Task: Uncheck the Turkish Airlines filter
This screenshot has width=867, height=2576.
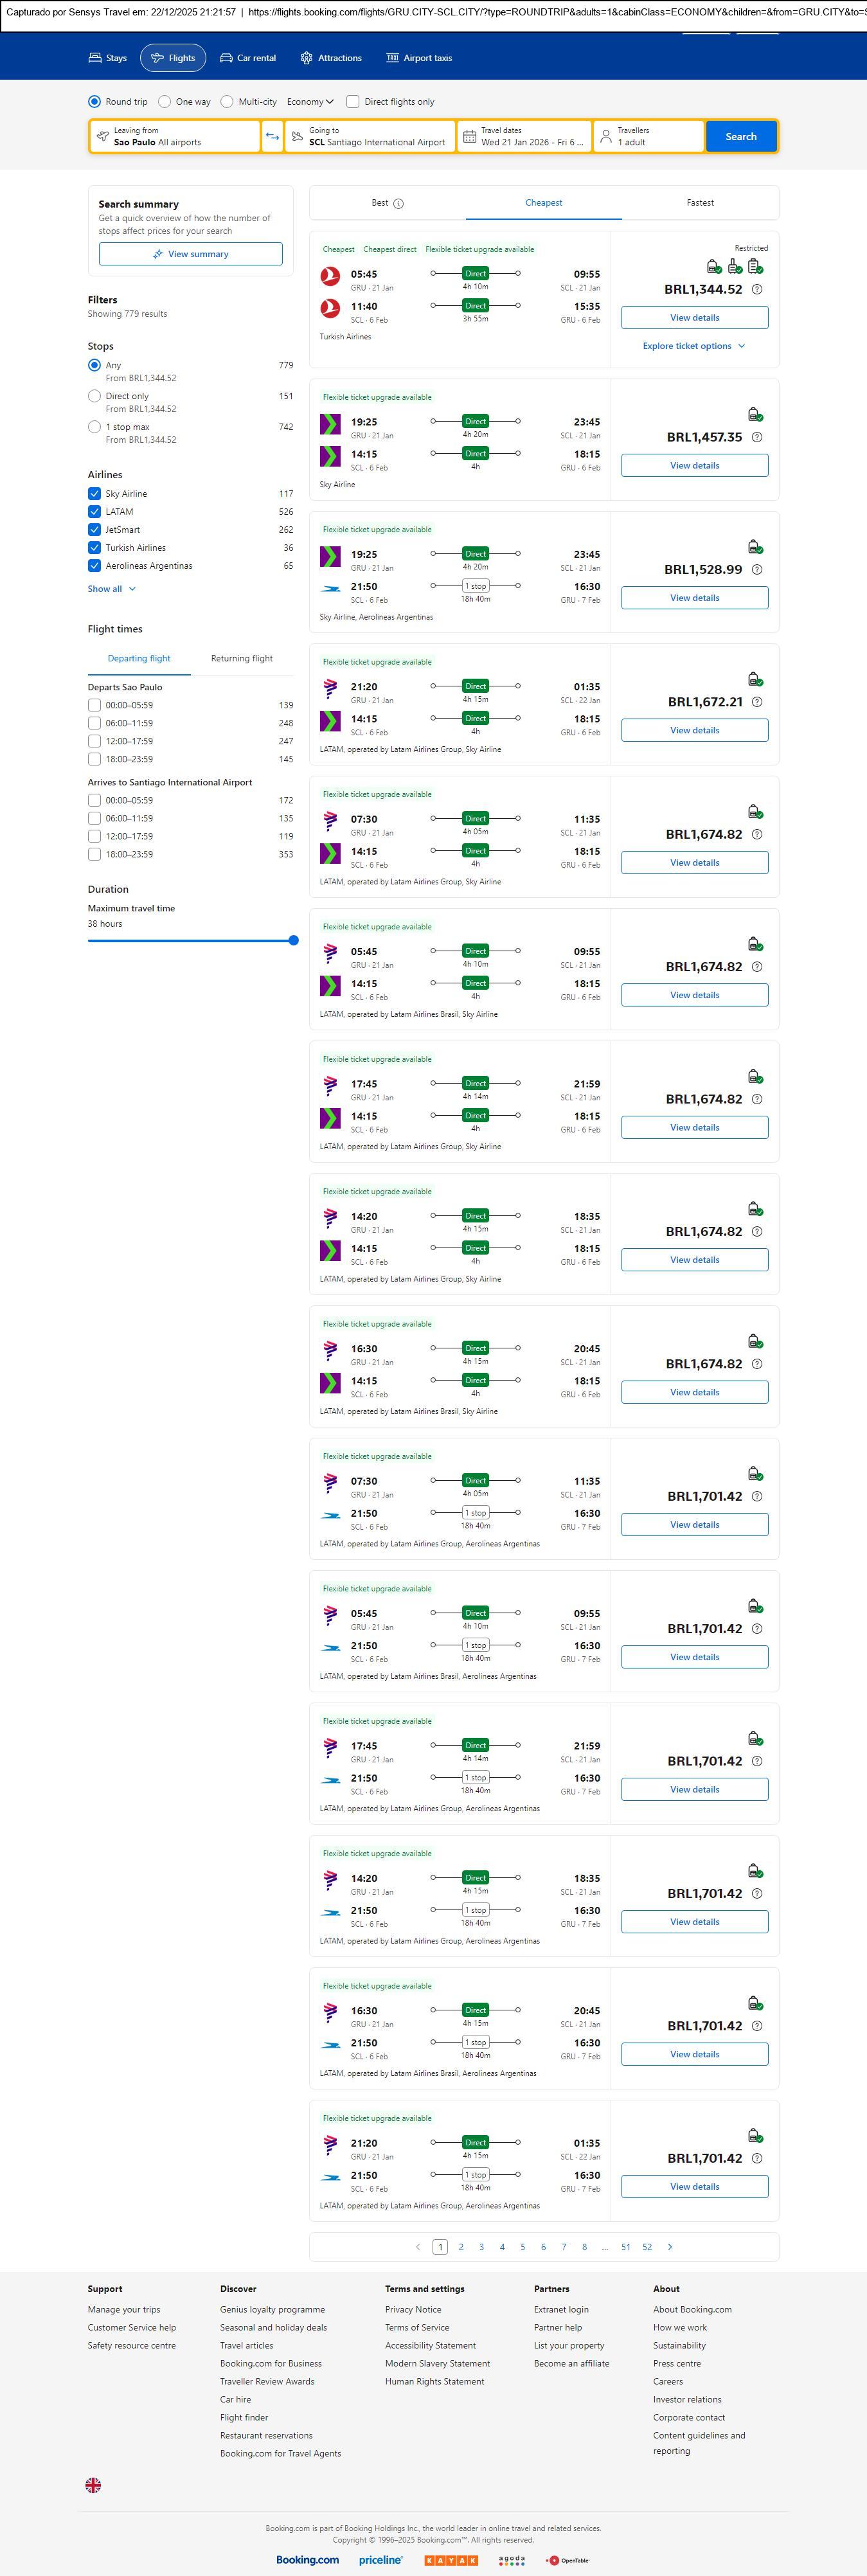Action: pyautogui.click(x=94, y=548)
